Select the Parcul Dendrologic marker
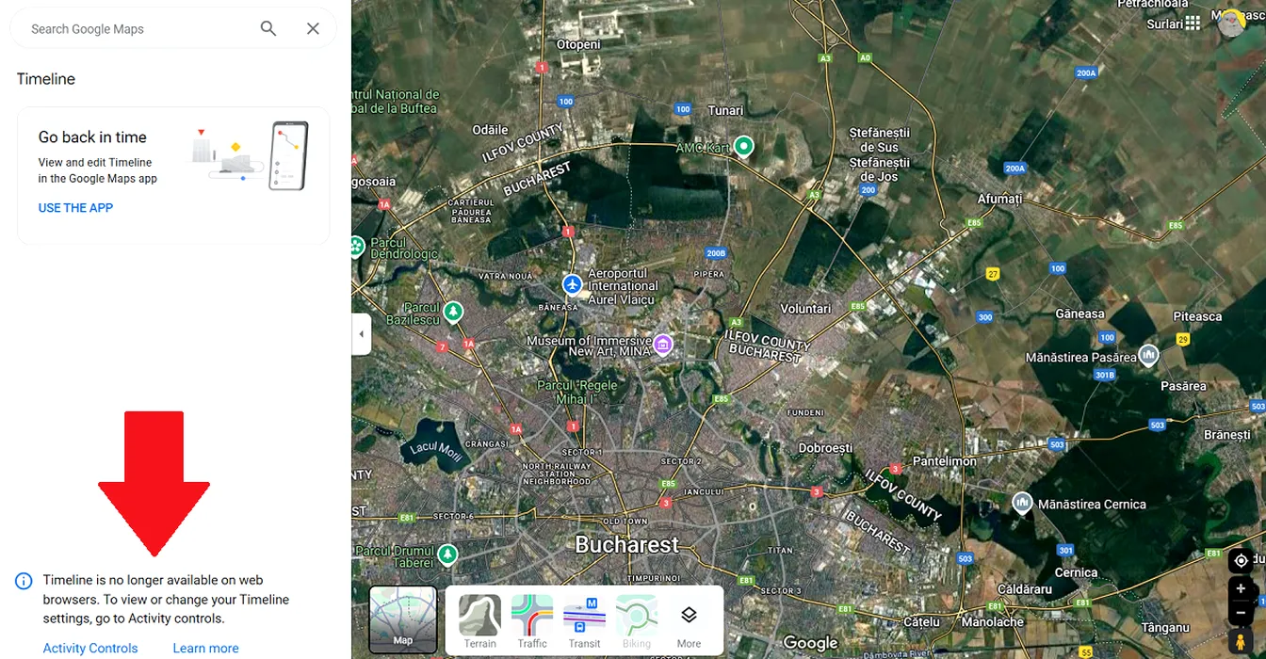 [358, 247]
